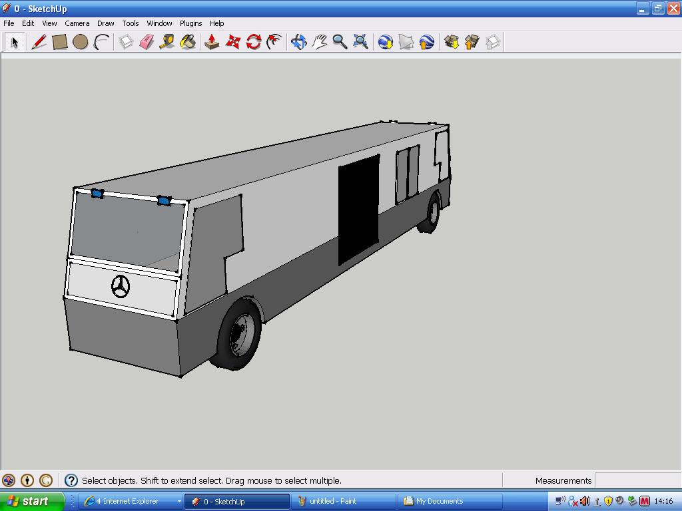This screenshot has height=511, width=682.
Task: Select the Arc tool
Action: (x=101, y=42)
